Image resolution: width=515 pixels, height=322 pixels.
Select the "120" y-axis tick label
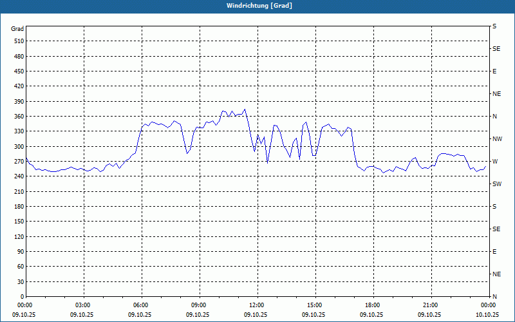(x=19, y=236)
